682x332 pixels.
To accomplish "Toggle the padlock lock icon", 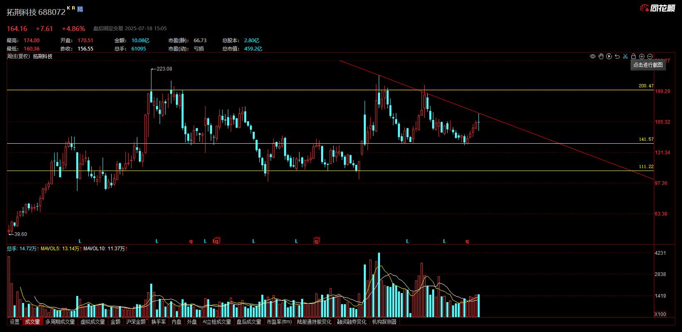I will click(x=633, y=56).
